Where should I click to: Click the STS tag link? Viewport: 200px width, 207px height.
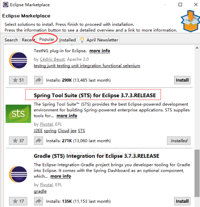click(81, 131)
